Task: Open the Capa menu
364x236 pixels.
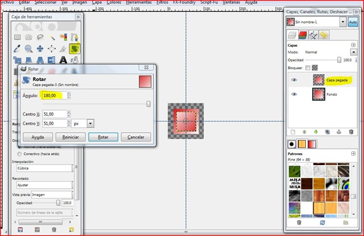Action: coord(97,2)
